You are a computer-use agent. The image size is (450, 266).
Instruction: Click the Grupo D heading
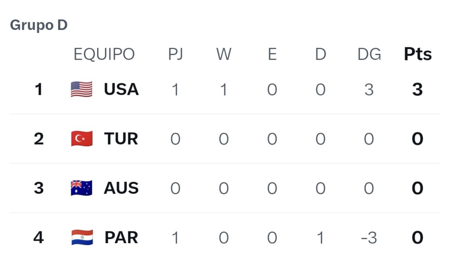click(x=39, y=25)
